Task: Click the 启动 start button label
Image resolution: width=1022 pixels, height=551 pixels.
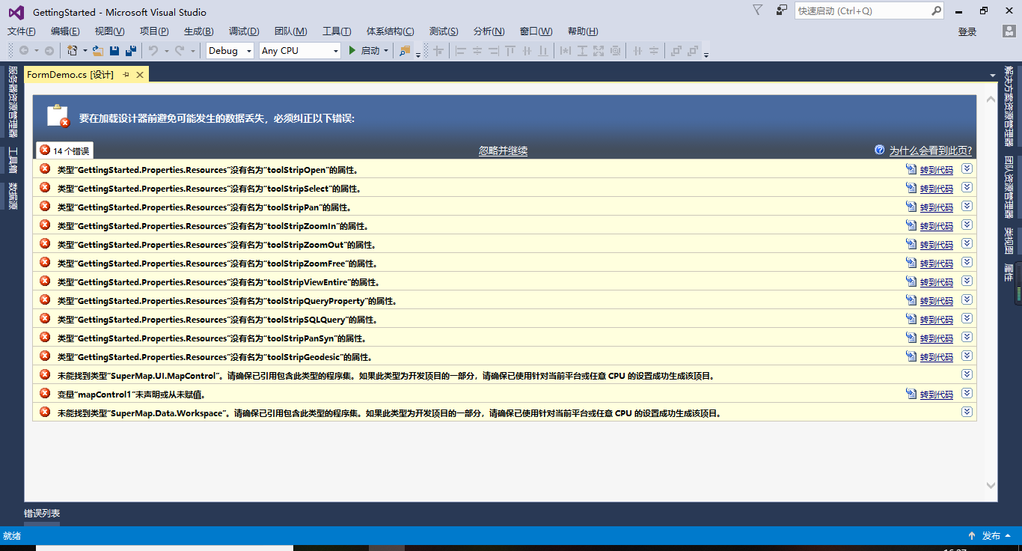Action: pyautogui.click(x=370, y=51)
